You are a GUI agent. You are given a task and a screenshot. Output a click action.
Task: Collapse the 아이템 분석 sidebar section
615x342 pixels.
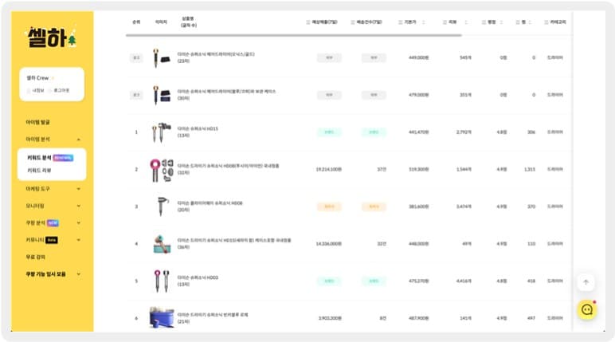78,140
